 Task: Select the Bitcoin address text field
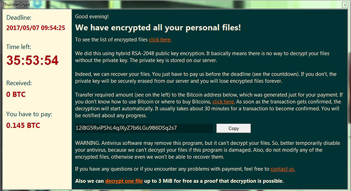point(144,128)
